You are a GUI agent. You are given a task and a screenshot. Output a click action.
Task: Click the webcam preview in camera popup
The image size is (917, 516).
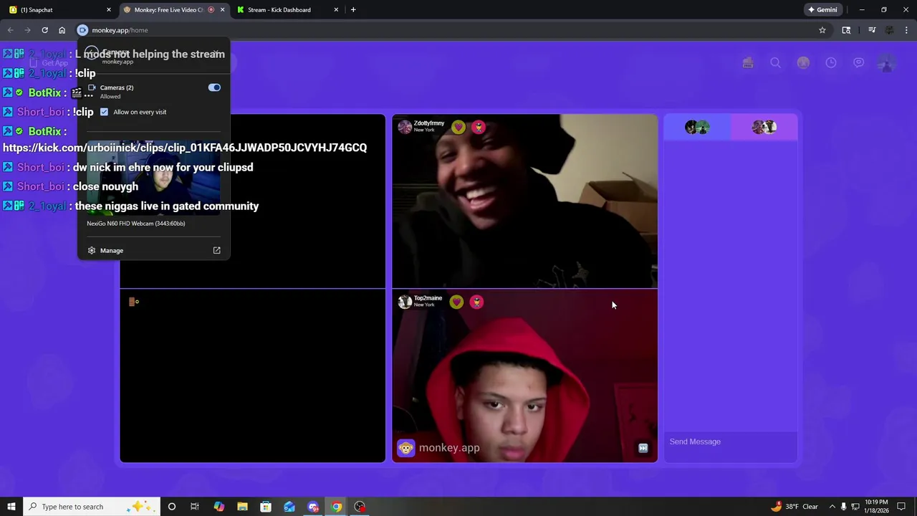coord(153,176)
